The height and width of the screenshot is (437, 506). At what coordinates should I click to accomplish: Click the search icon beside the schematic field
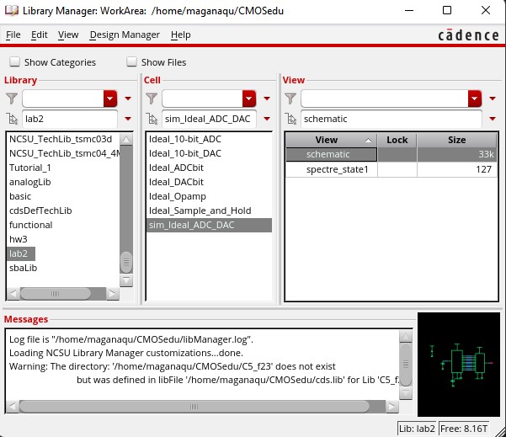tap(290, 119)
